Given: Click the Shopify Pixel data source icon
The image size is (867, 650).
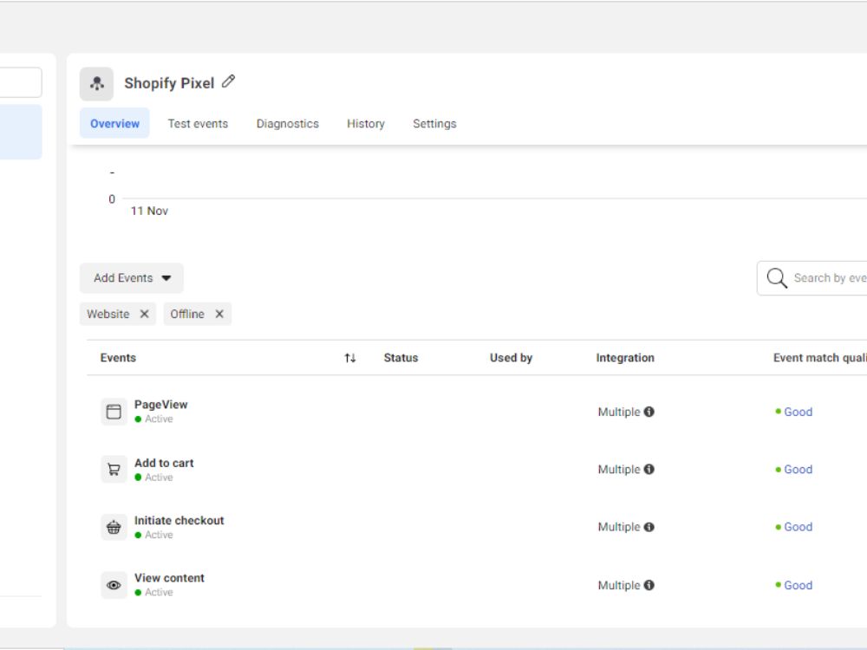Looking at the screenshot, I should click(x=97, y=83).
